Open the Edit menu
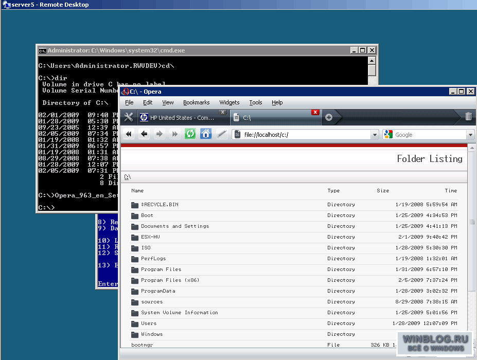 coord(148,102)
